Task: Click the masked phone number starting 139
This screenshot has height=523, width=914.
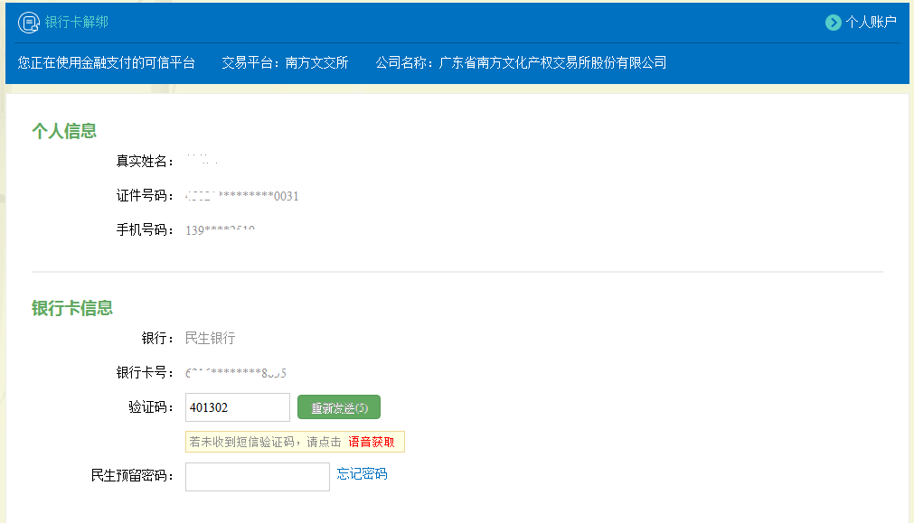Action: point(220,230)
